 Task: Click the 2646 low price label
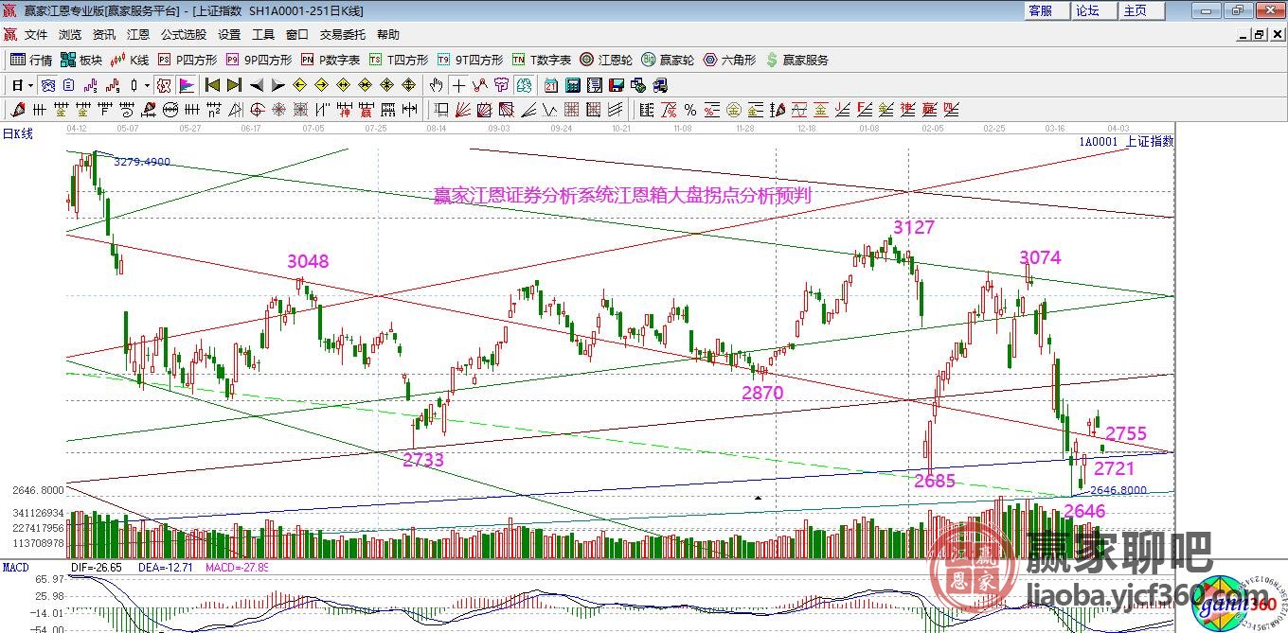tap(1084, 511)
